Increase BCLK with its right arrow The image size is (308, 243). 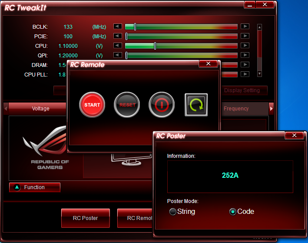point(245,27)
